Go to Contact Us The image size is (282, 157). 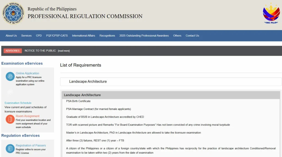pos(192,36)
